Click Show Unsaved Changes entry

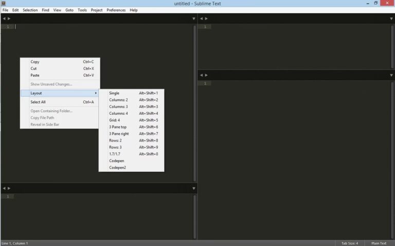pos(60,84)
